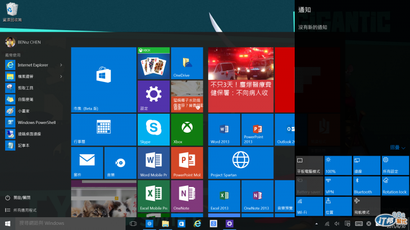Launch Project Spartan browser tile
This screenshot has height=230, width=410.
coord(241,163)
